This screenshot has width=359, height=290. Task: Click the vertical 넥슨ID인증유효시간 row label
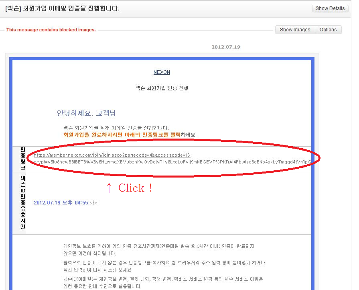click(23, 203)
